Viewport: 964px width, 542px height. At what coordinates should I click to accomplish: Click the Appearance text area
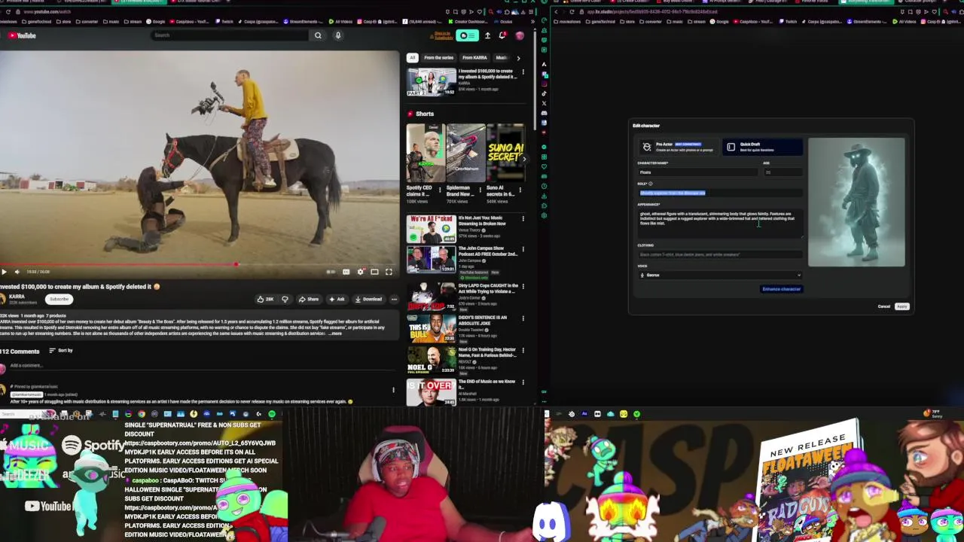coord(719,224)
